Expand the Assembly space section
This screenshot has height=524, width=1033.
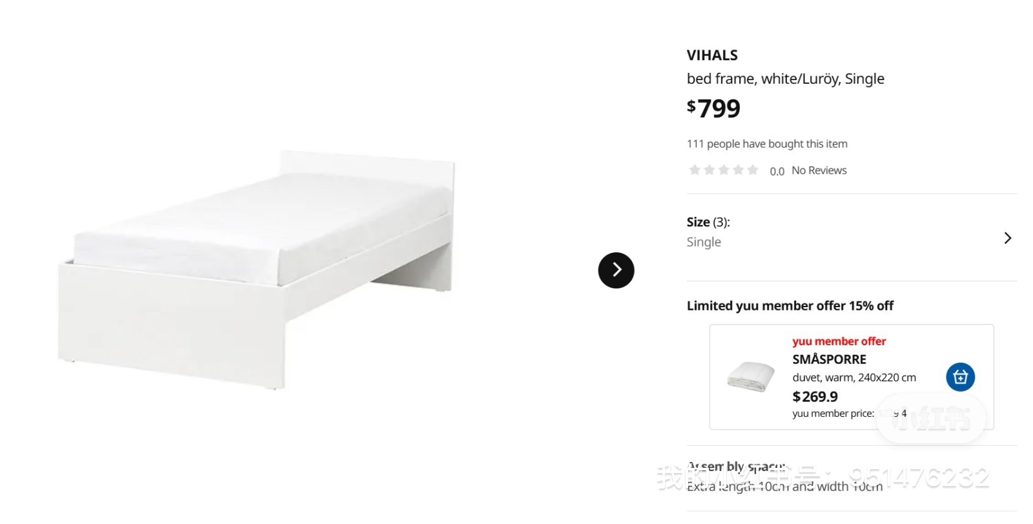pos(736,467)
